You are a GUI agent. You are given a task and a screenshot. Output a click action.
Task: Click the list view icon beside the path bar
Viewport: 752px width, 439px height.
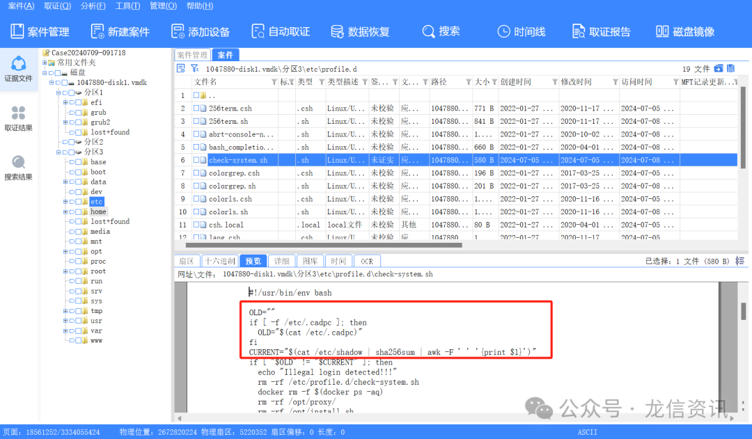181,69
